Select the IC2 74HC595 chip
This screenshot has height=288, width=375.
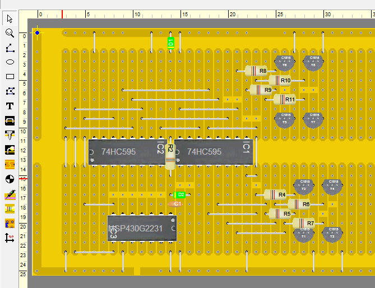[x=127, y=152]
